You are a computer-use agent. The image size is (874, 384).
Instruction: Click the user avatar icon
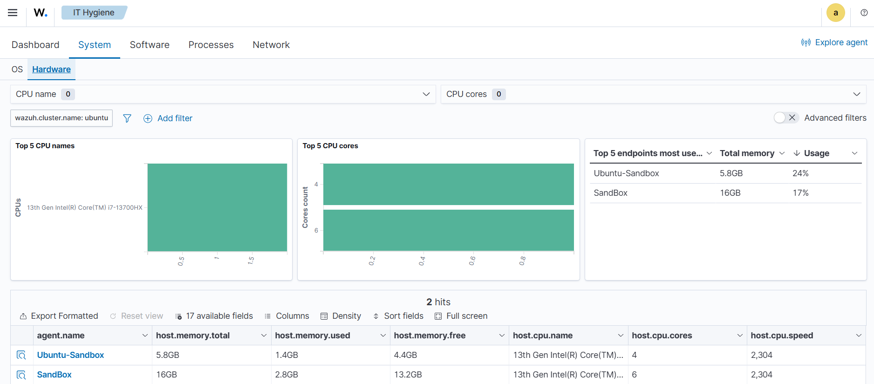[835, 13]
